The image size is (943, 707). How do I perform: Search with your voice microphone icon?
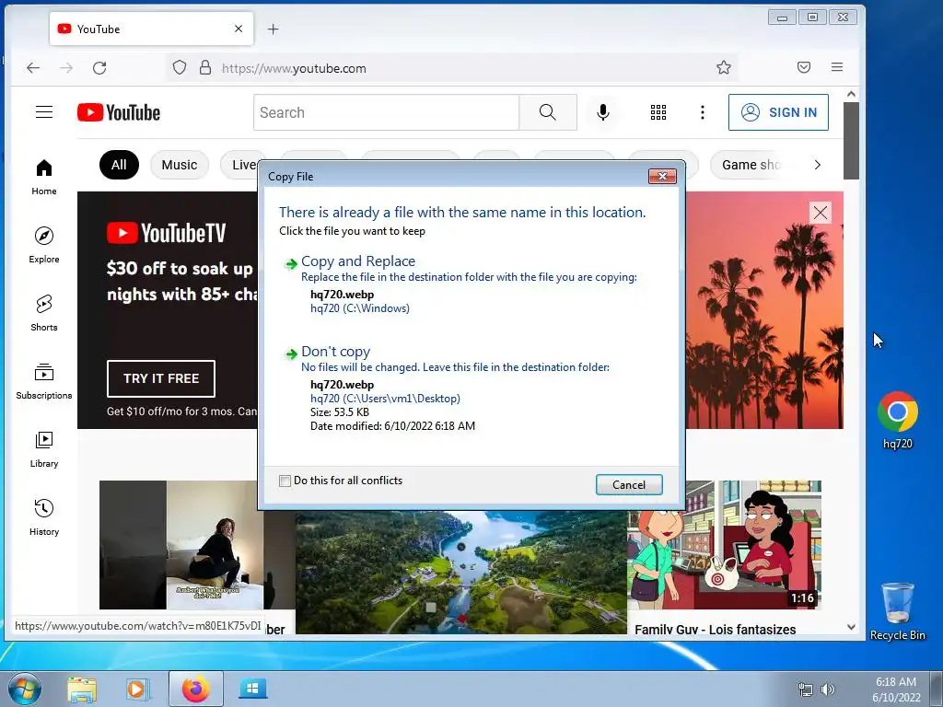click(x=602, y=111)
